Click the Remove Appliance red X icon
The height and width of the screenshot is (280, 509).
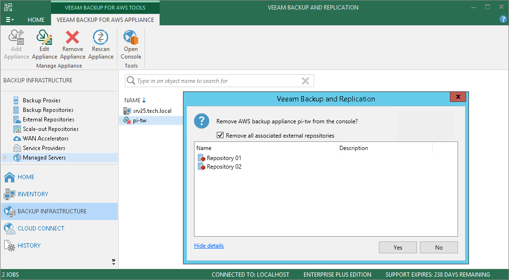(x=72, y=37)
